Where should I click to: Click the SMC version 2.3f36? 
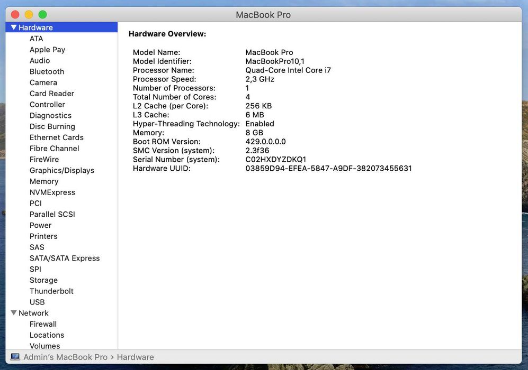(257, 150)
